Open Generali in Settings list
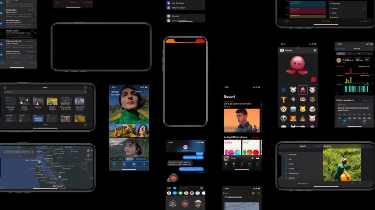 click(x=185, y=16)
